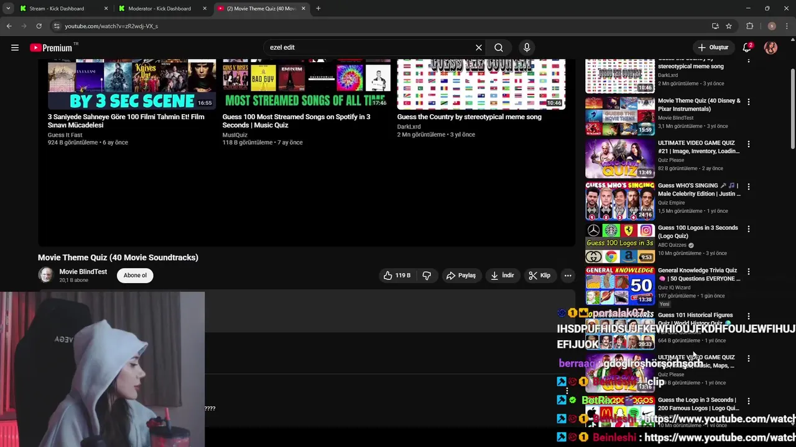Click 'Movie Theme Quiz (40 Movie Soundtracks)' heading

click(118, 258)
